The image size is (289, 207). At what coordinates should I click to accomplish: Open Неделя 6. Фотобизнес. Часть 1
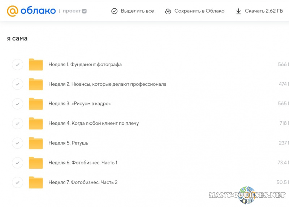click(83, 163)
